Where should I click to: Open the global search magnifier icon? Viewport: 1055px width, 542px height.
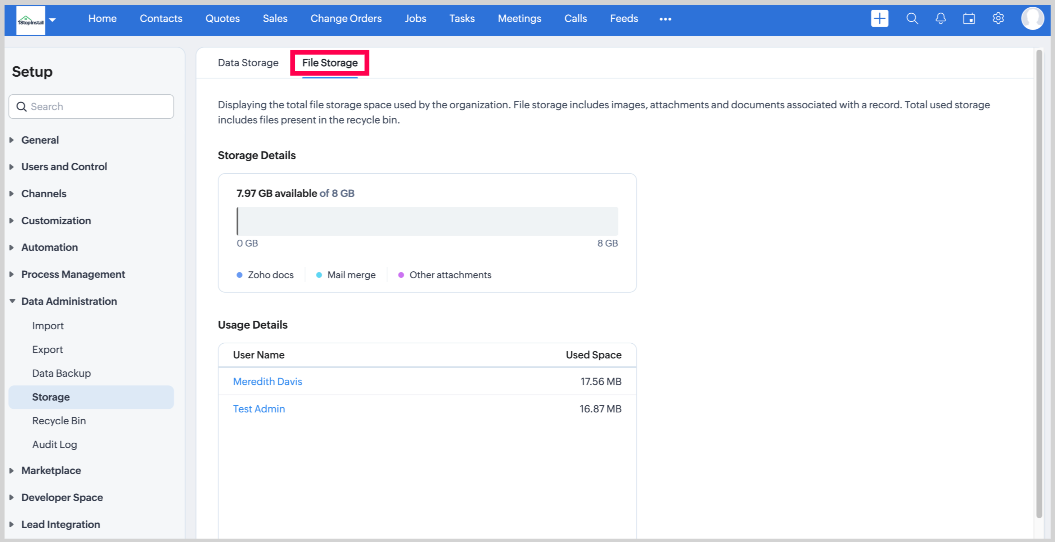tap(912, 19)
